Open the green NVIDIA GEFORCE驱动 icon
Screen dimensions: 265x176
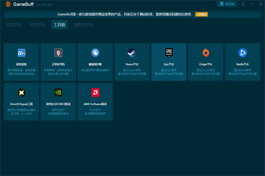tap(58, 93)
